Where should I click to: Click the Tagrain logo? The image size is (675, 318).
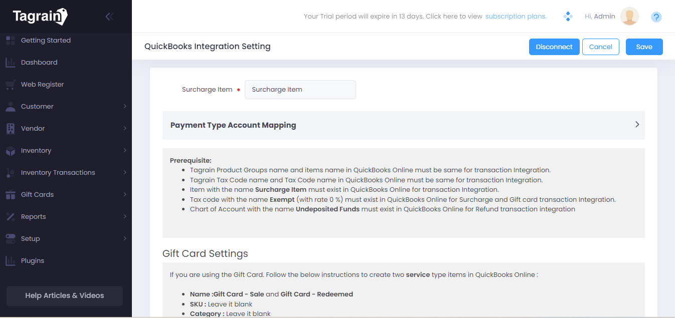click(40, 17)
